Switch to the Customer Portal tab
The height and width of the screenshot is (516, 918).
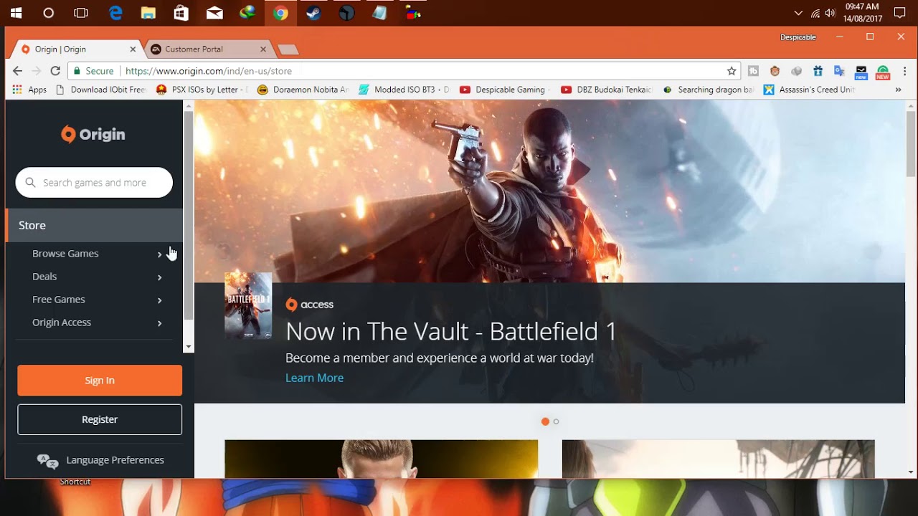coord(207,49)
